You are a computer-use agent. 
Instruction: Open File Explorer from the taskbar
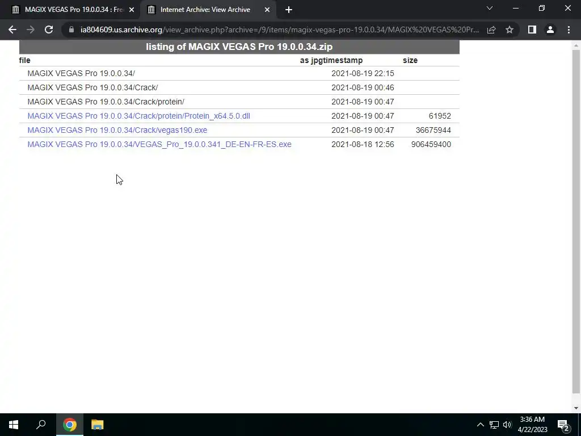pos(98,425)
